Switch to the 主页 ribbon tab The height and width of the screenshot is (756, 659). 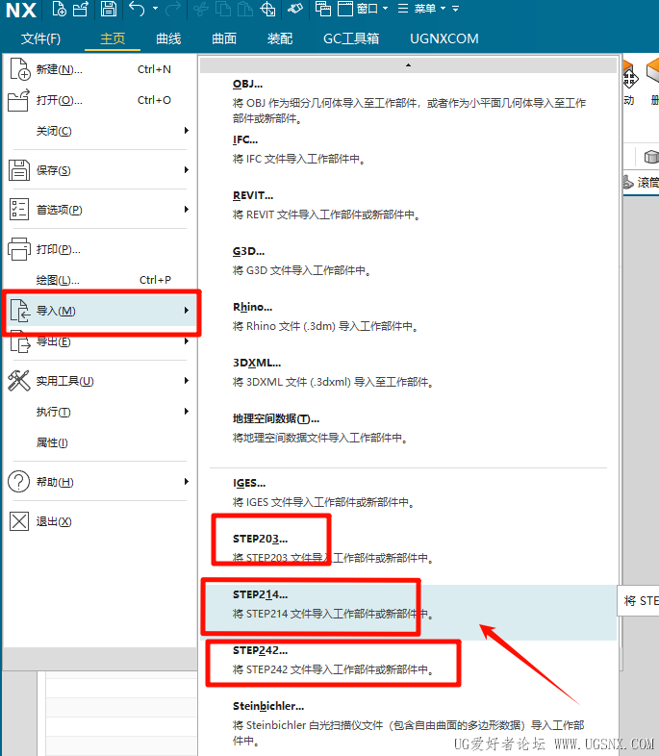tap(113, 38)
